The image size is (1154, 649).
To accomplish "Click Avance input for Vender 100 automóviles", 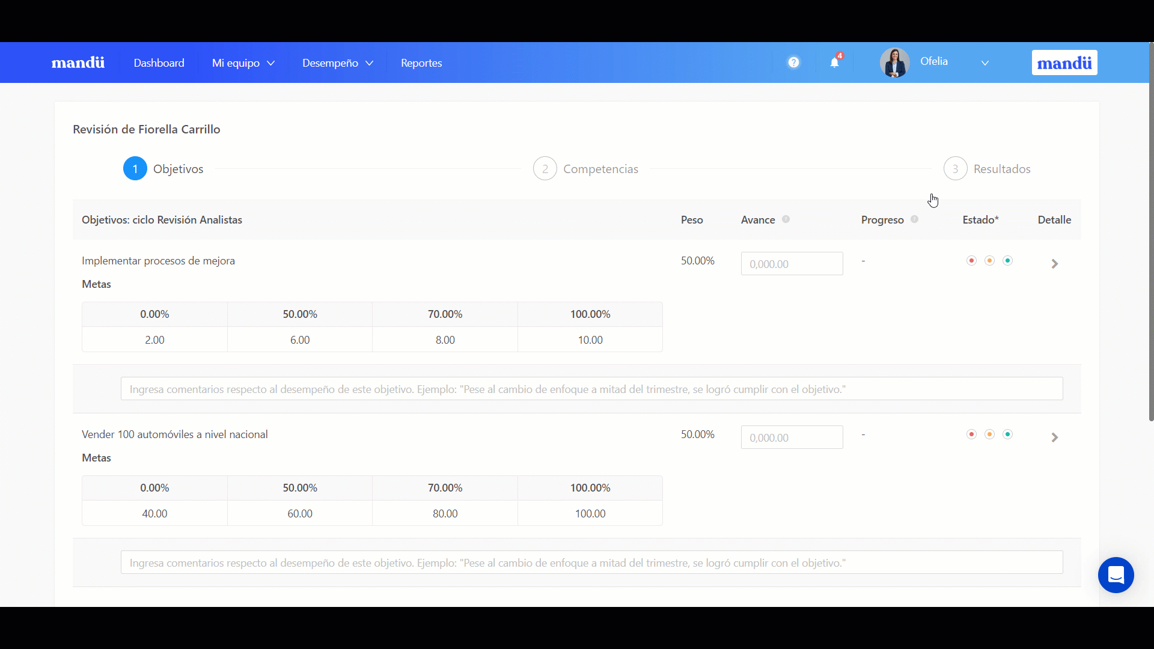I will click(x=792, y=437).
